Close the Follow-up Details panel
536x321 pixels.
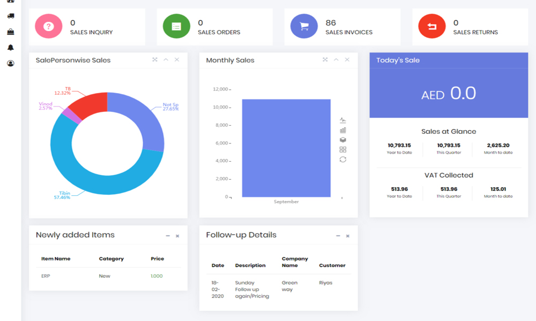(348, 236)
